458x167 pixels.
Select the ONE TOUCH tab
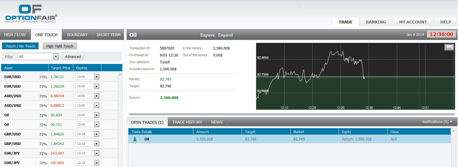click(46, 35)
